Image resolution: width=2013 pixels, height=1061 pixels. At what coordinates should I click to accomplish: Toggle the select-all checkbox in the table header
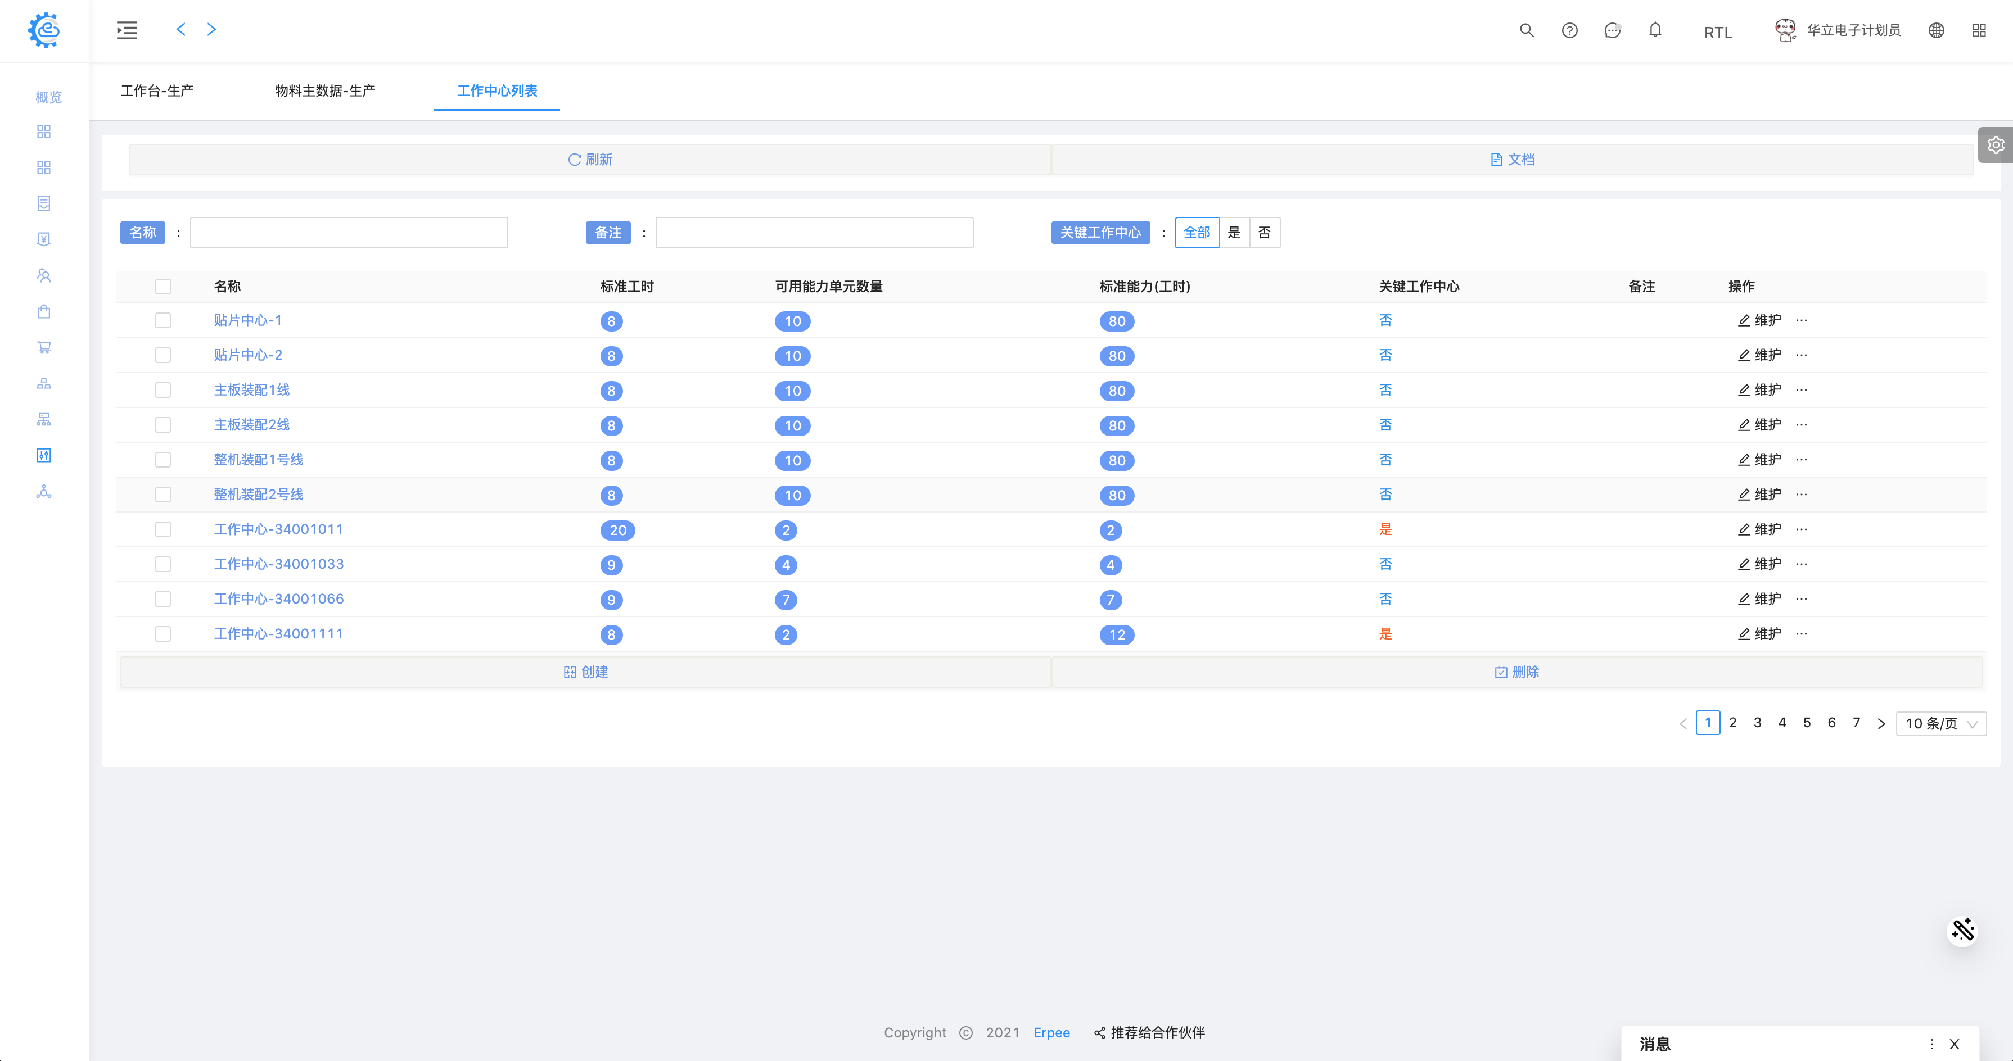(x=163, y=287)
